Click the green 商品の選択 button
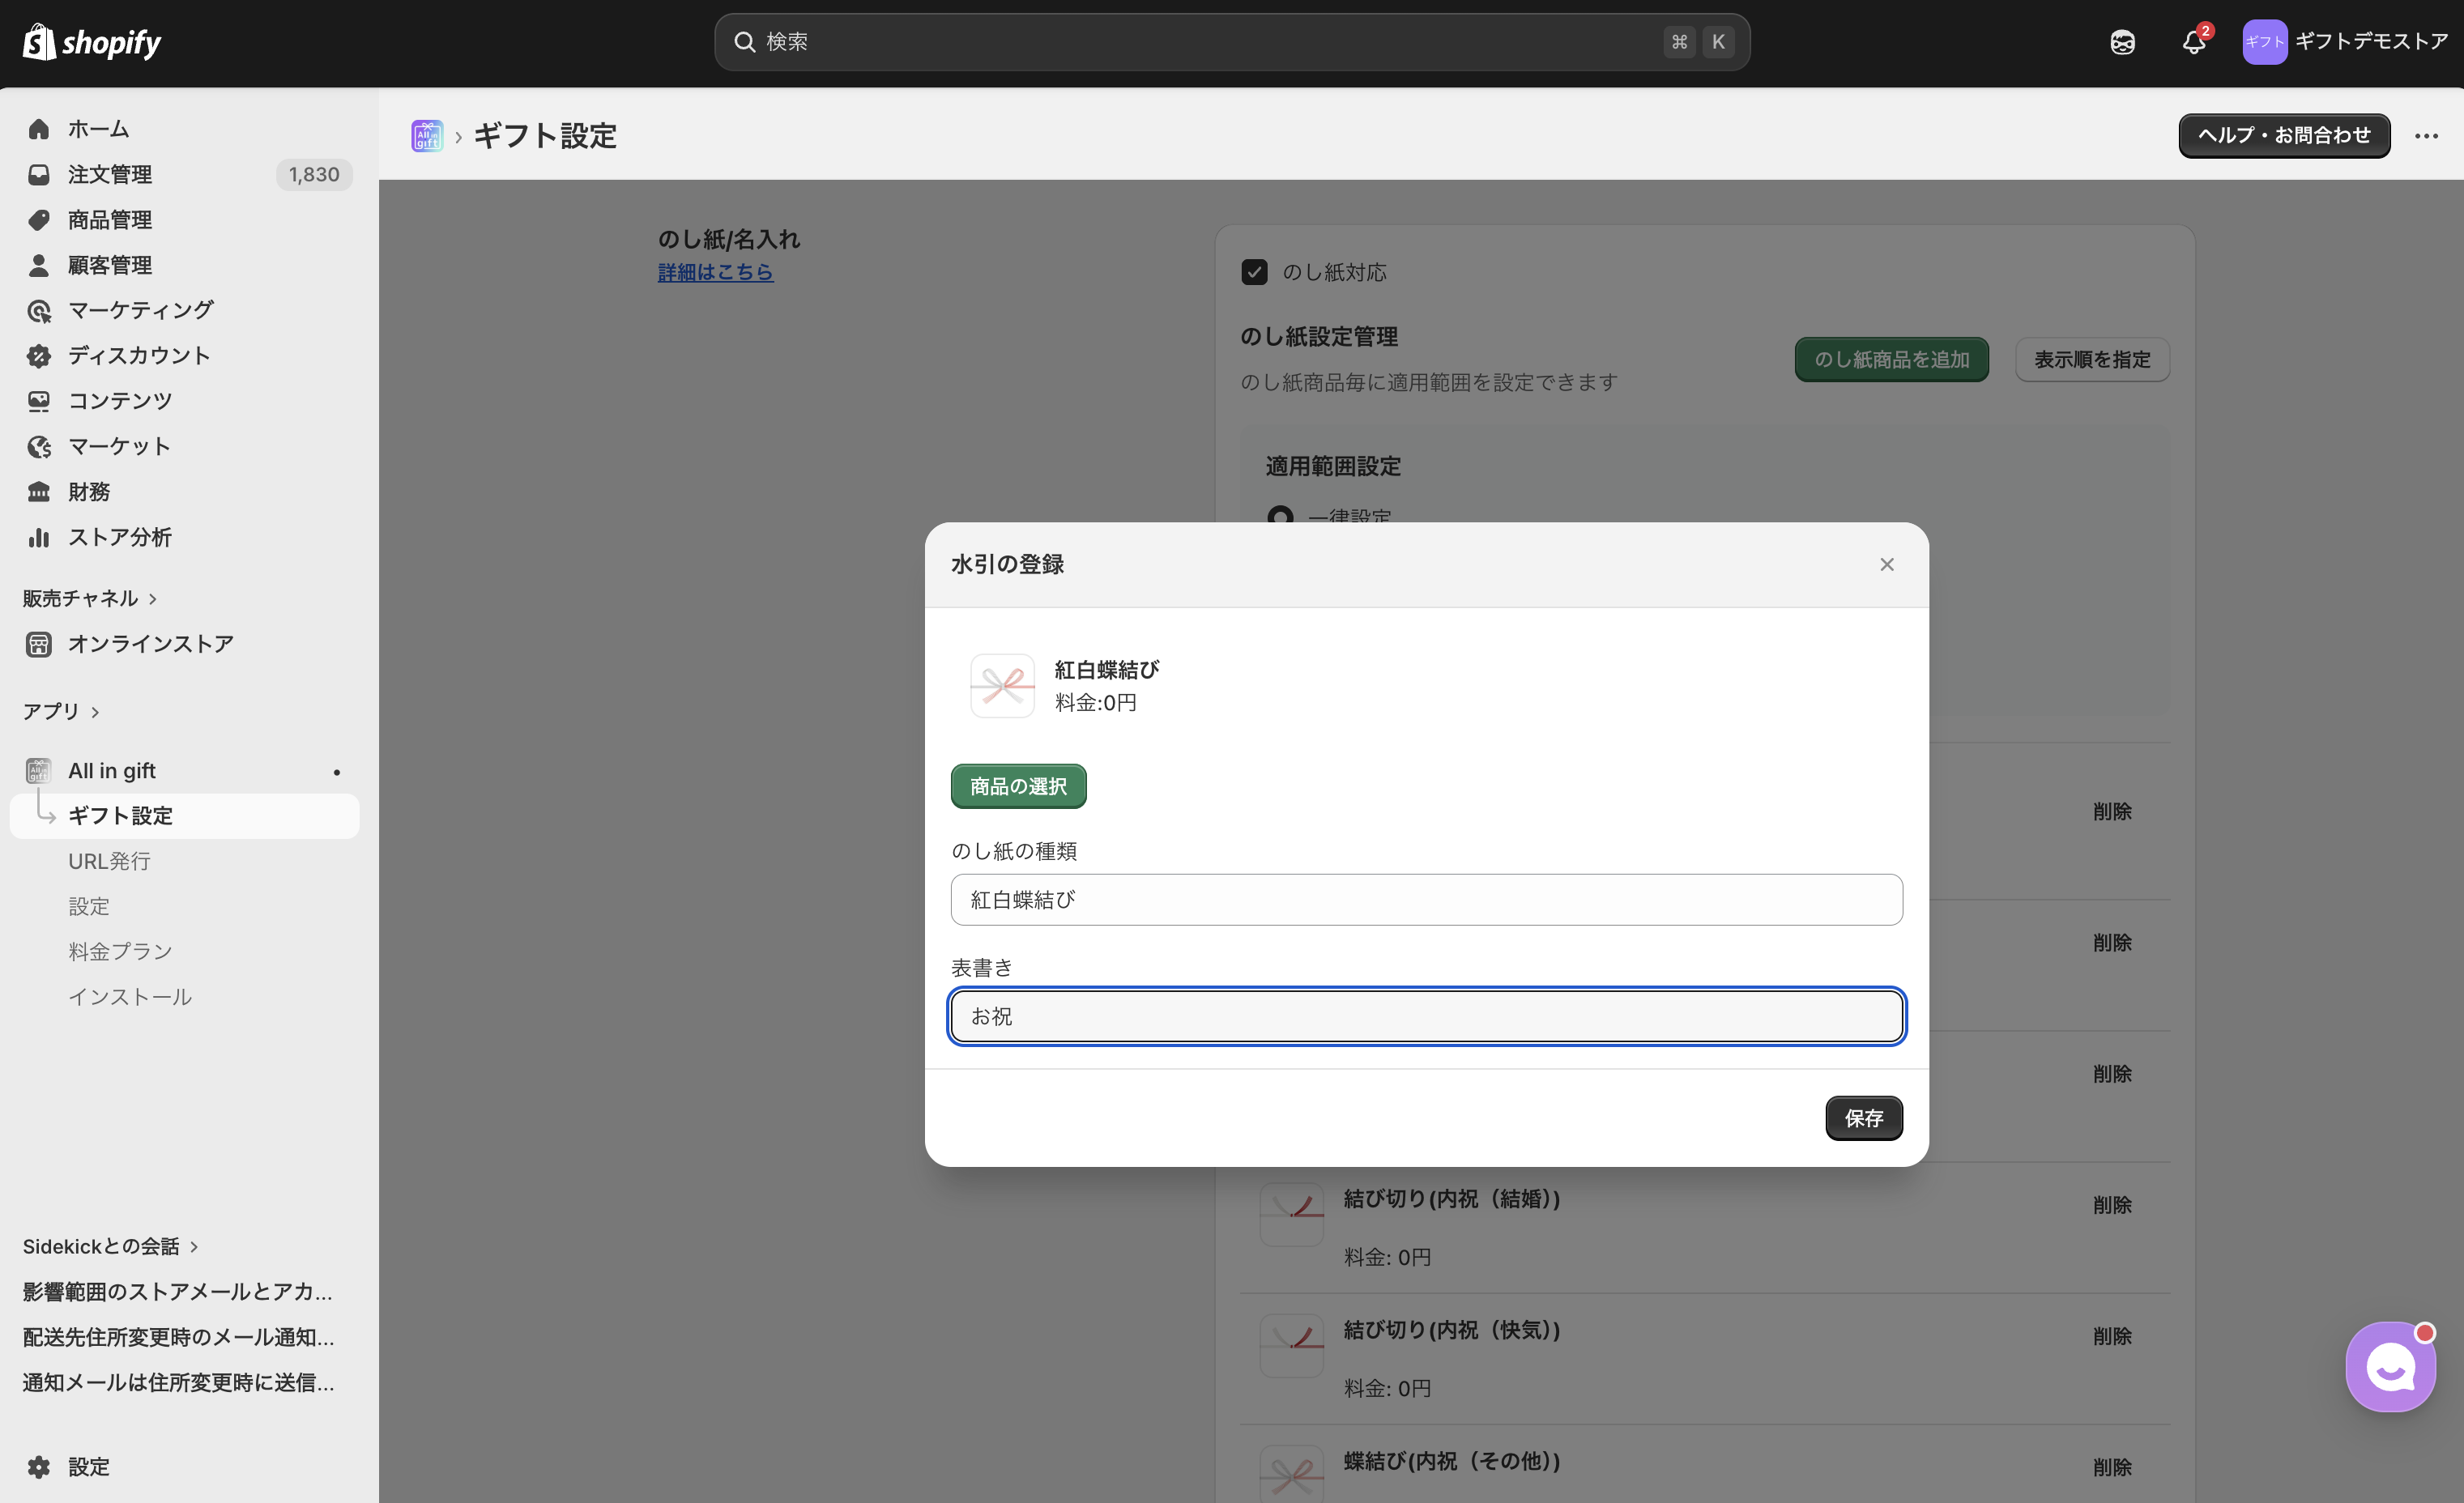This screenshot has height=1503, width=2464. 1018,786
